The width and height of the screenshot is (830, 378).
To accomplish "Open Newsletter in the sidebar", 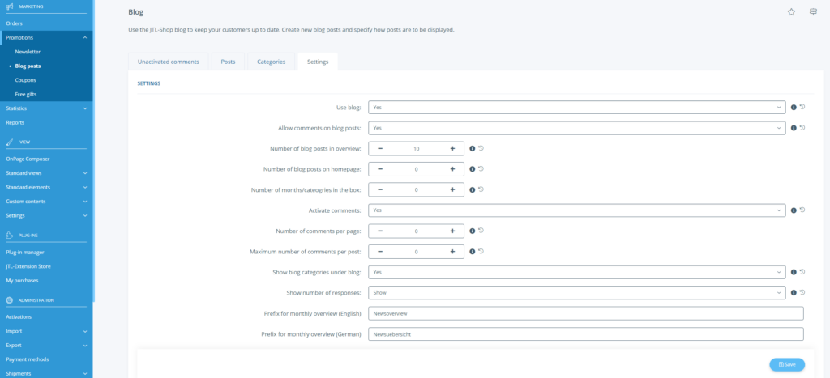I will click(x=28, y=52).
